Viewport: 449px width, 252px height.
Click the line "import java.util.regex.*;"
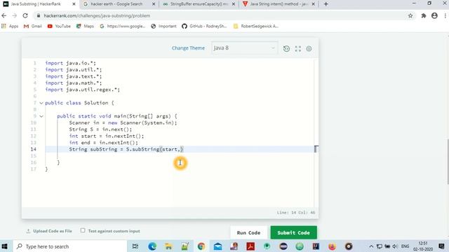point(83,90)
